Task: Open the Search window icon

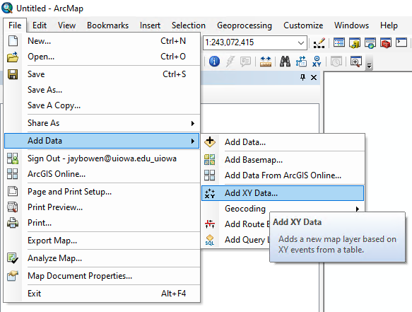Action: coord(370,43)
